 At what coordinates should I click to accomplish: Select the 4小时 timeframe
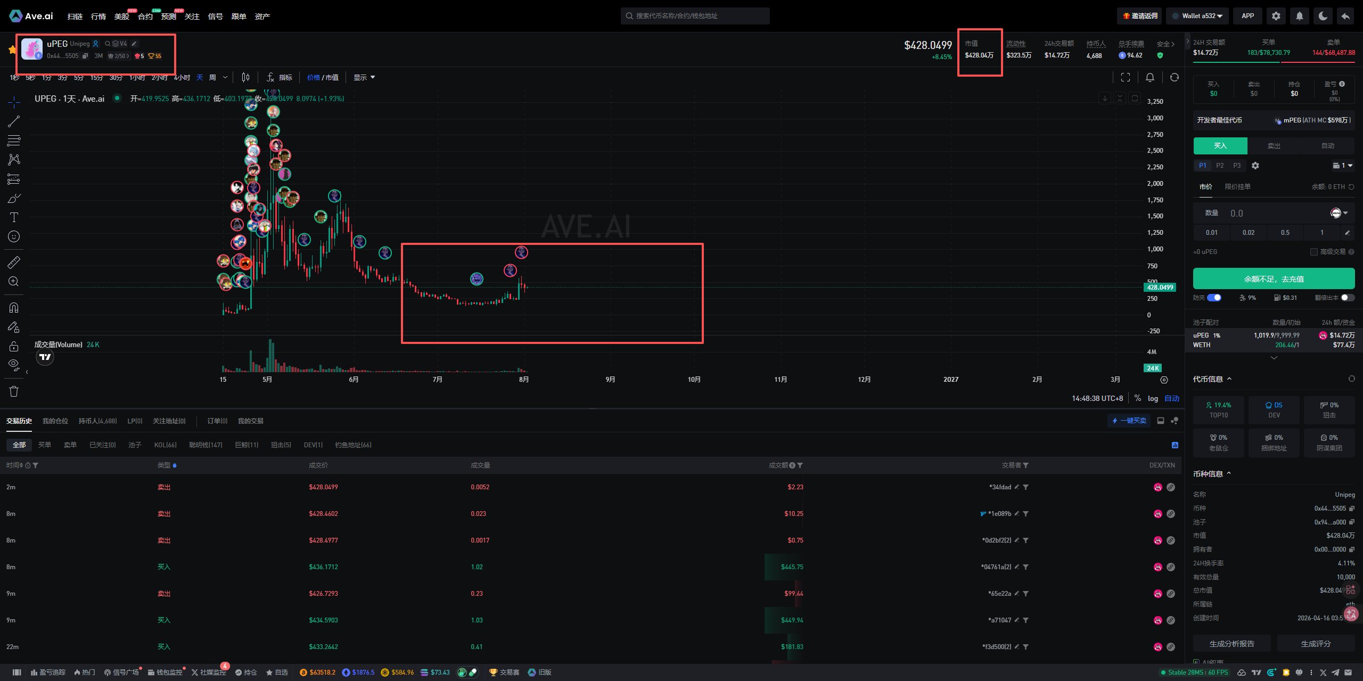(x=182, y=78)
